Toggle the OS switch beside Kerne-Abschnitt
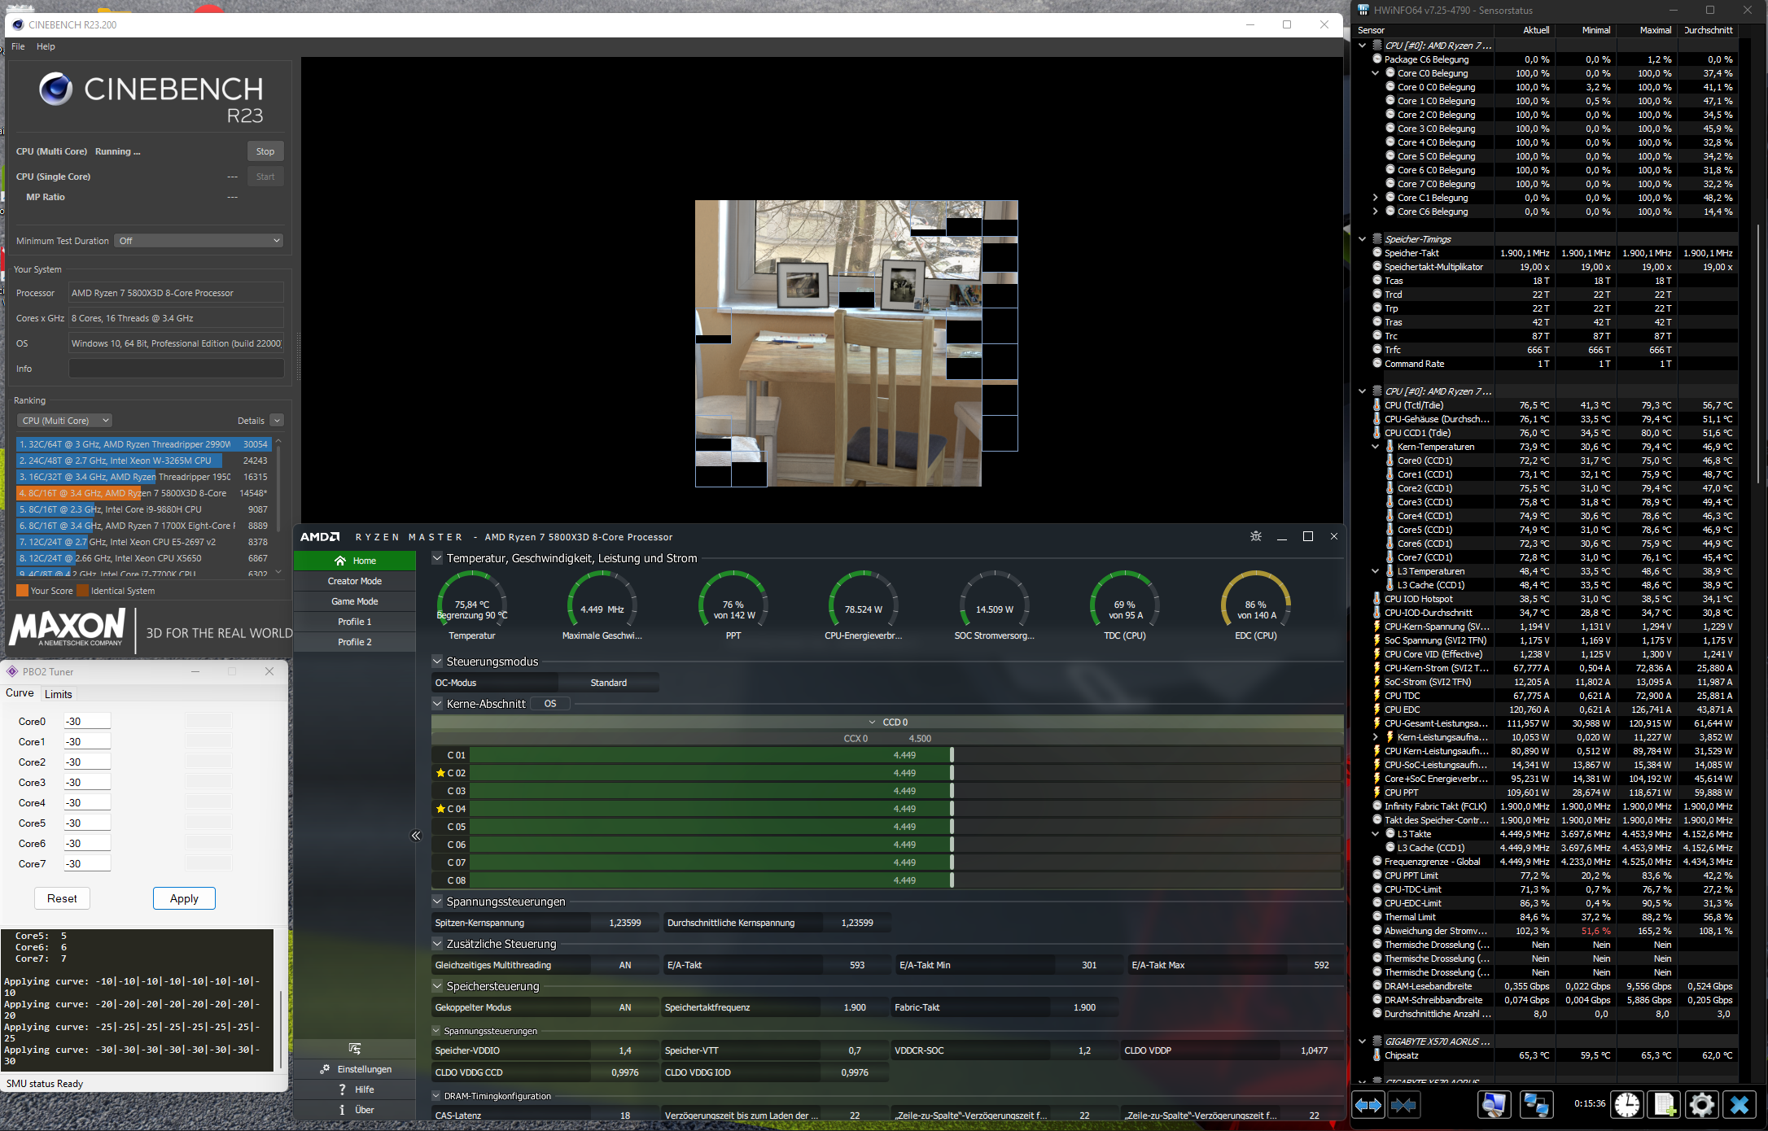Viewport: 1768px width, 1131px height. point(550,704)
